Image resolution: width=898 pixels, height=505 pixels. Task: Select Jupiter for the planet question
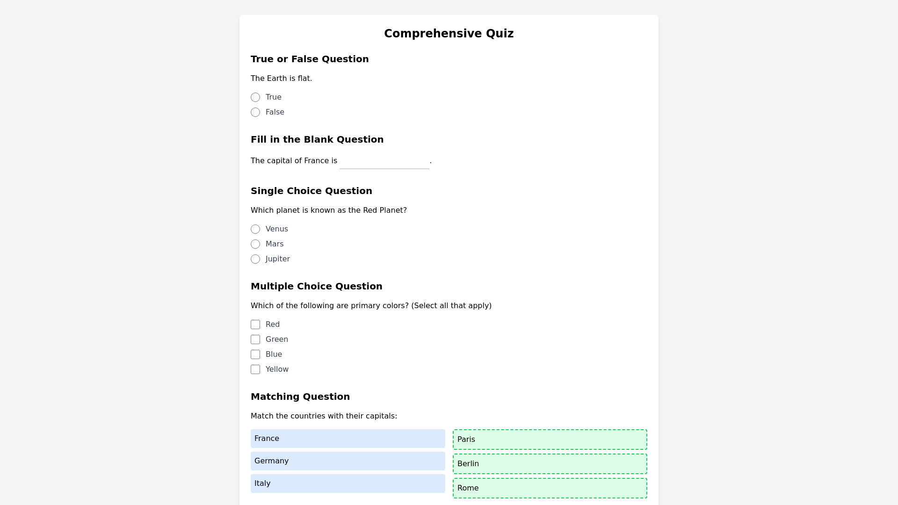click(255, 259)
